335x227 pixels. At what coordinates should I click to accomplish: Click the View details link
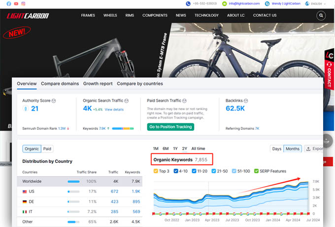tap(114, 110)
